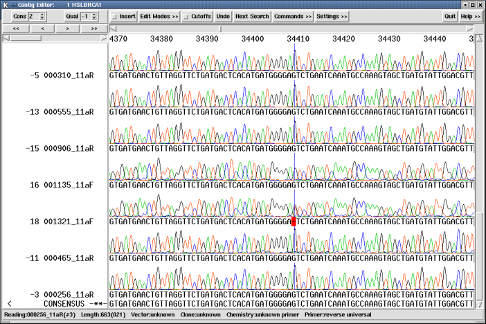486x324 pixels.
Task: Open the Edit Modes menu
Action: [x=159, y=16]
